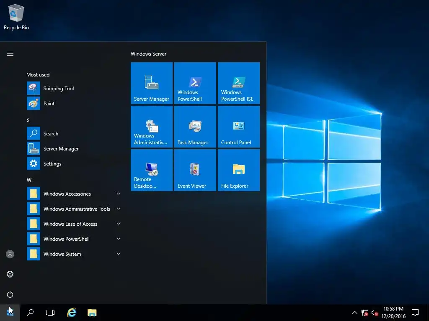
Task: Click the hamburger menu expand button
Action: 10,54
